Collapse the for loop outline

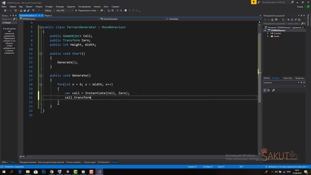coord(41,84)
